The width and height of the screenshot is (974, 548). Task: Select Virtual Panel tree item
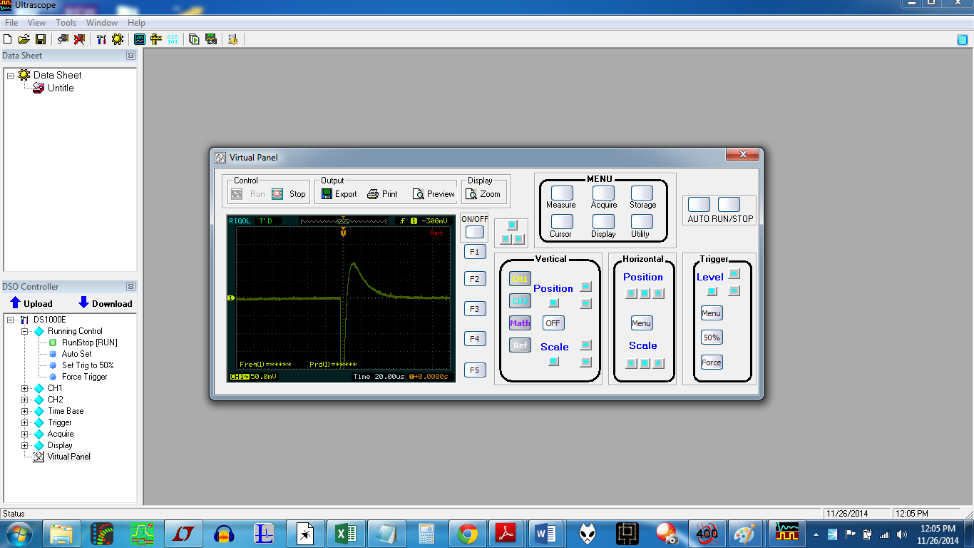point(68,457)
